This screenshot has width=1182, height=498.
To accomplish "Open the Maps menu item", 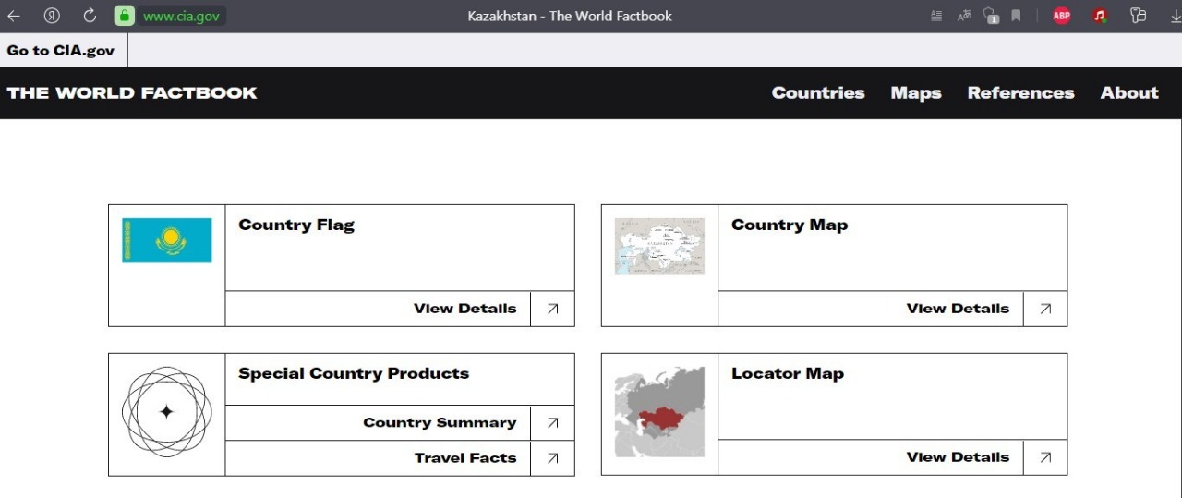I will click(x=915, y=93).
